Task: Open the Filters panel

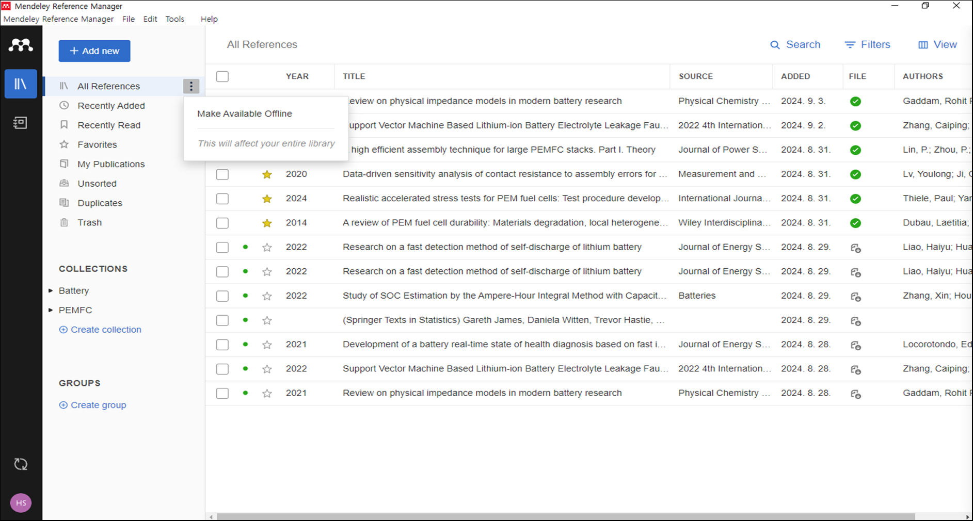Action: (867, 45)
